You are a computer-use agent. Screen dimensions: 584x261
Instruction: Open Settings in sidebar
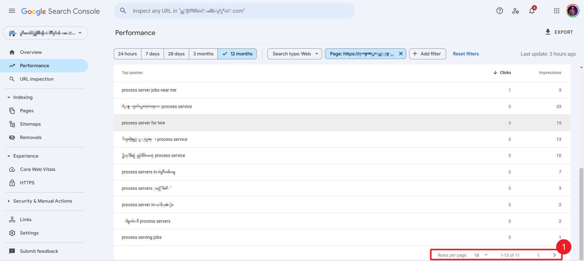(x=44, y=233)
